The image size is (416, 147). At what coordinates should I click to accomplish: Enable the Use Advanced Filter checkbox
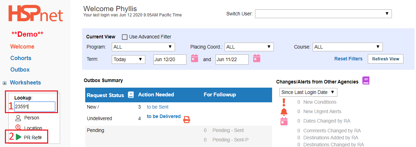point(124,37)
